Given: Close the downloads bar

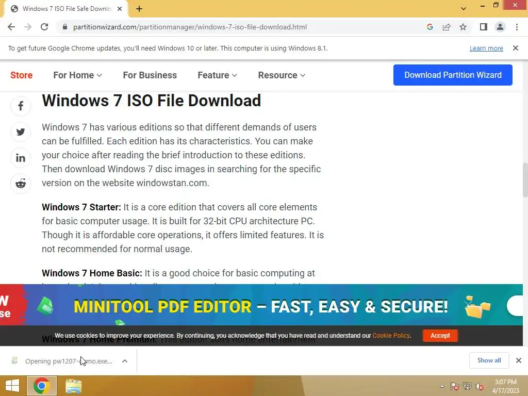Looking at the screenshot, I should click(x=519, y=360).
